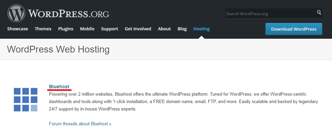Open the Plugins page
Screen dimensions: 332x130
click(x=66, y=29)
